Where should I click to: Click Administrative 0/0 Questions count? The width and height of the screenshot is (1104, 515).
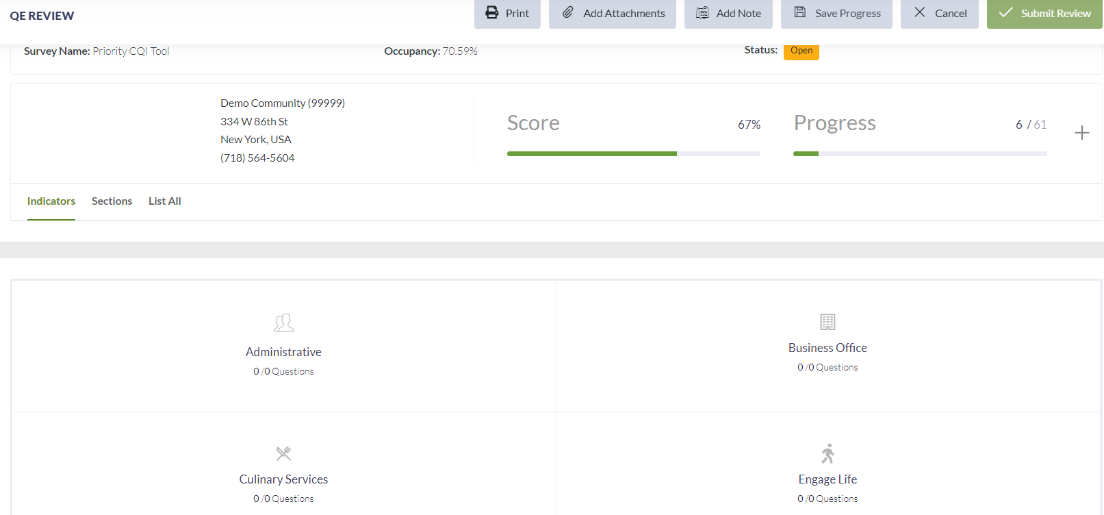[x=283, y=371]
